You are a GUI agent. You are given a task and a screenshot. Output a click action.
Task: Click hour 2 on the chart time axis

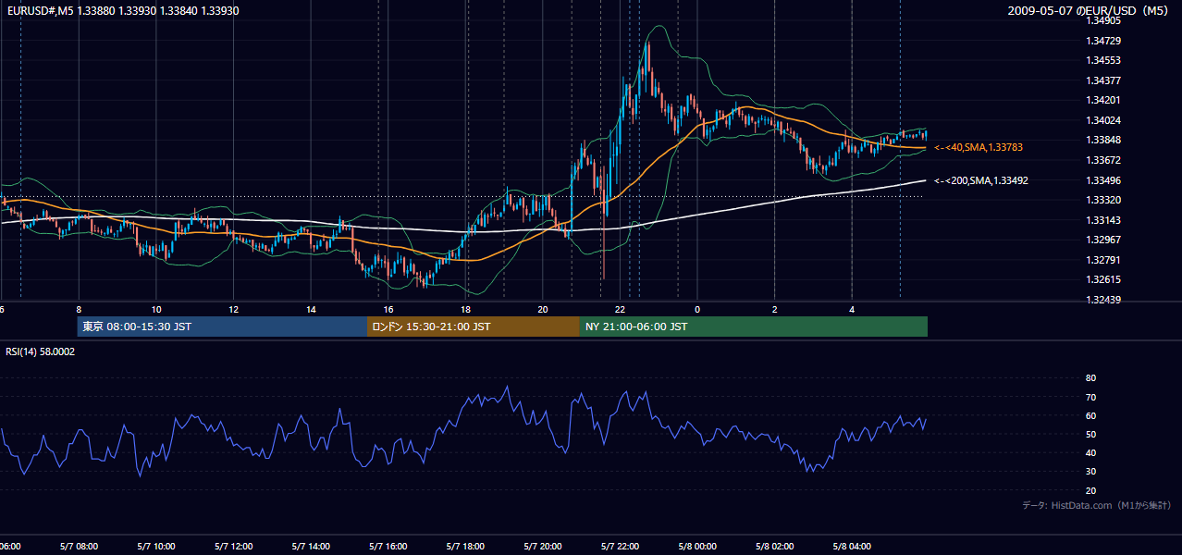coord(775,309)
